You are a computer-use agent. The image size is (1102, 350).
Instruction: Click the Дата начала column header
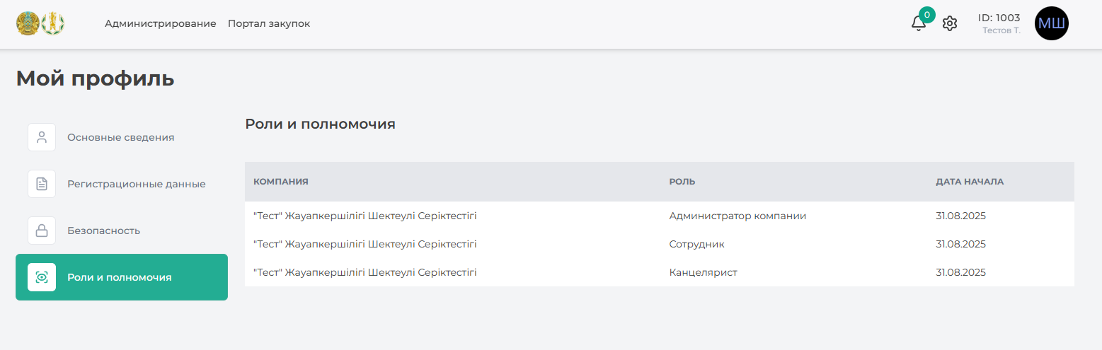[x=970, y=182]
